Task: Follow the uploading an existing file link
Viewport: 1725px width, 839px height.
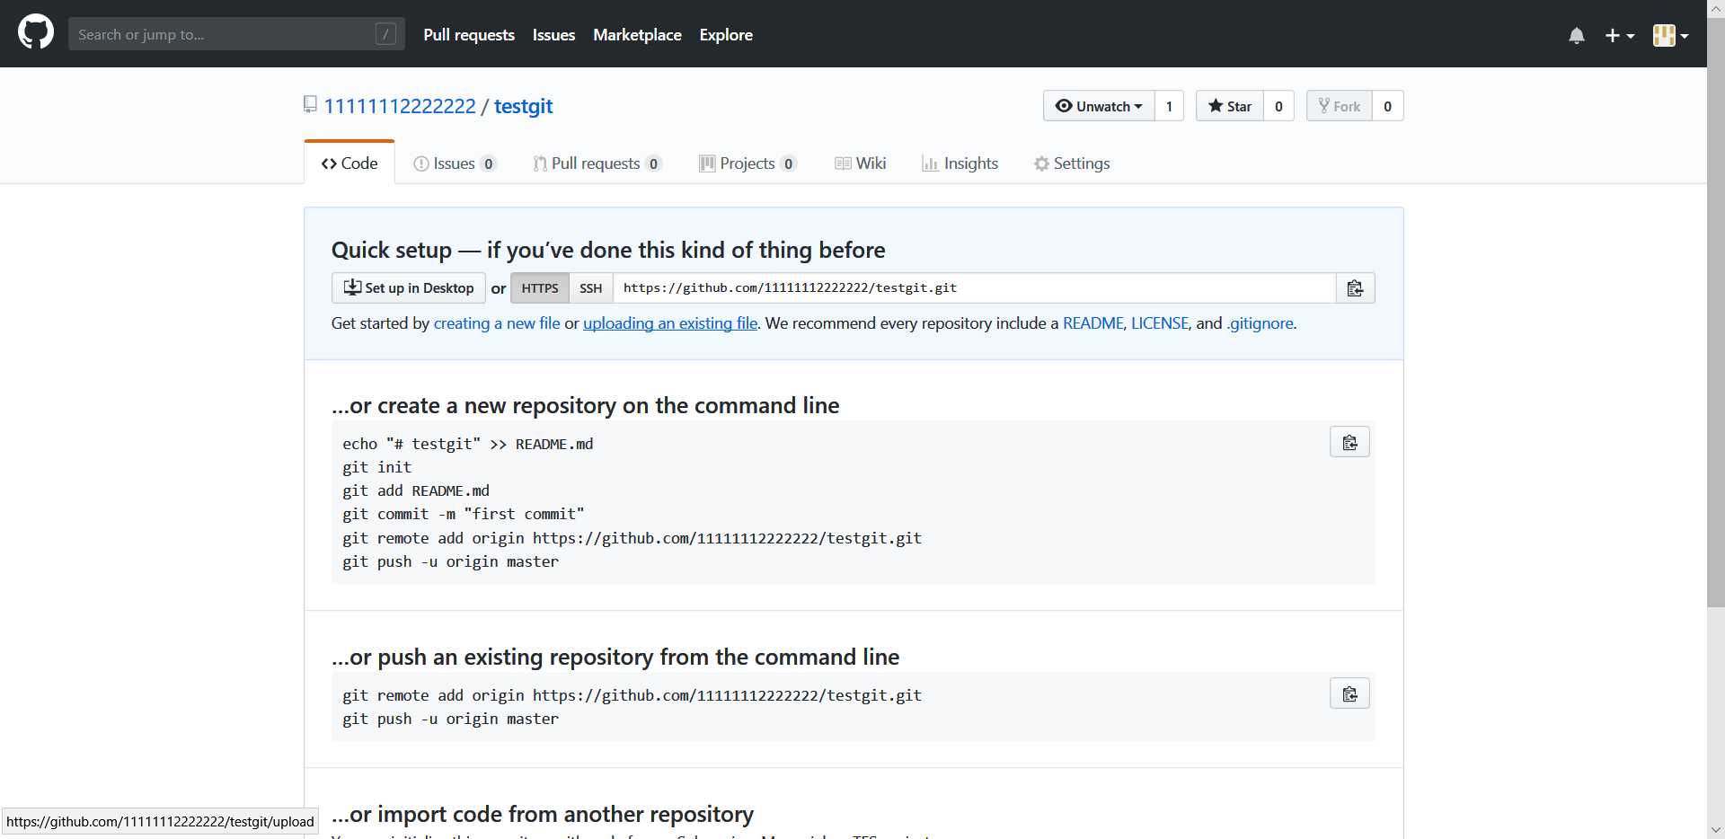Action: click(x=670, y=323)
